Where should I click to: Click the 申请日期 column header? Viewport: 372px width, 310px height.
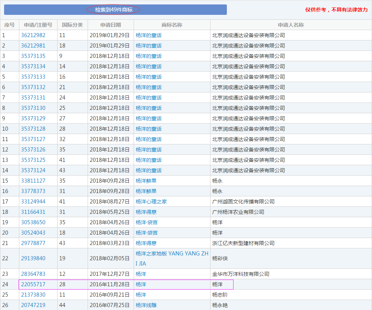click(111, 25)
